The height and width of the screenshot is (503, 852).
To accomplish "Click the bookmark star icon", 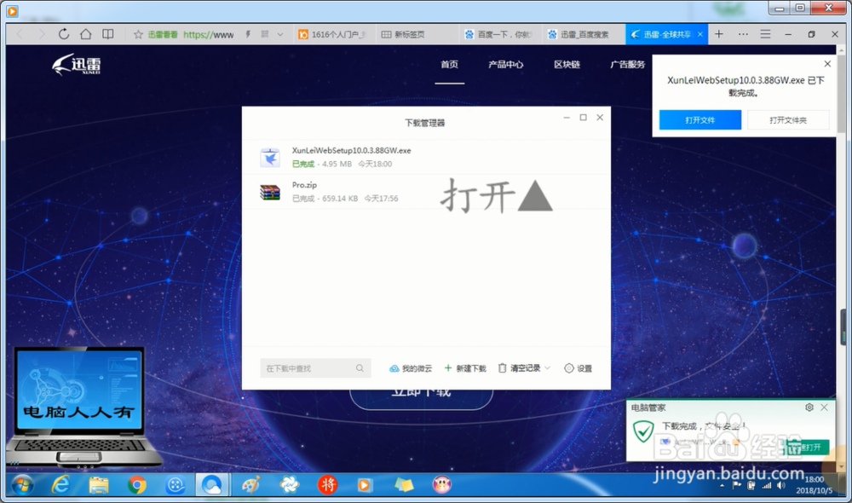I will pyautogui.click(x=138, y=34).
